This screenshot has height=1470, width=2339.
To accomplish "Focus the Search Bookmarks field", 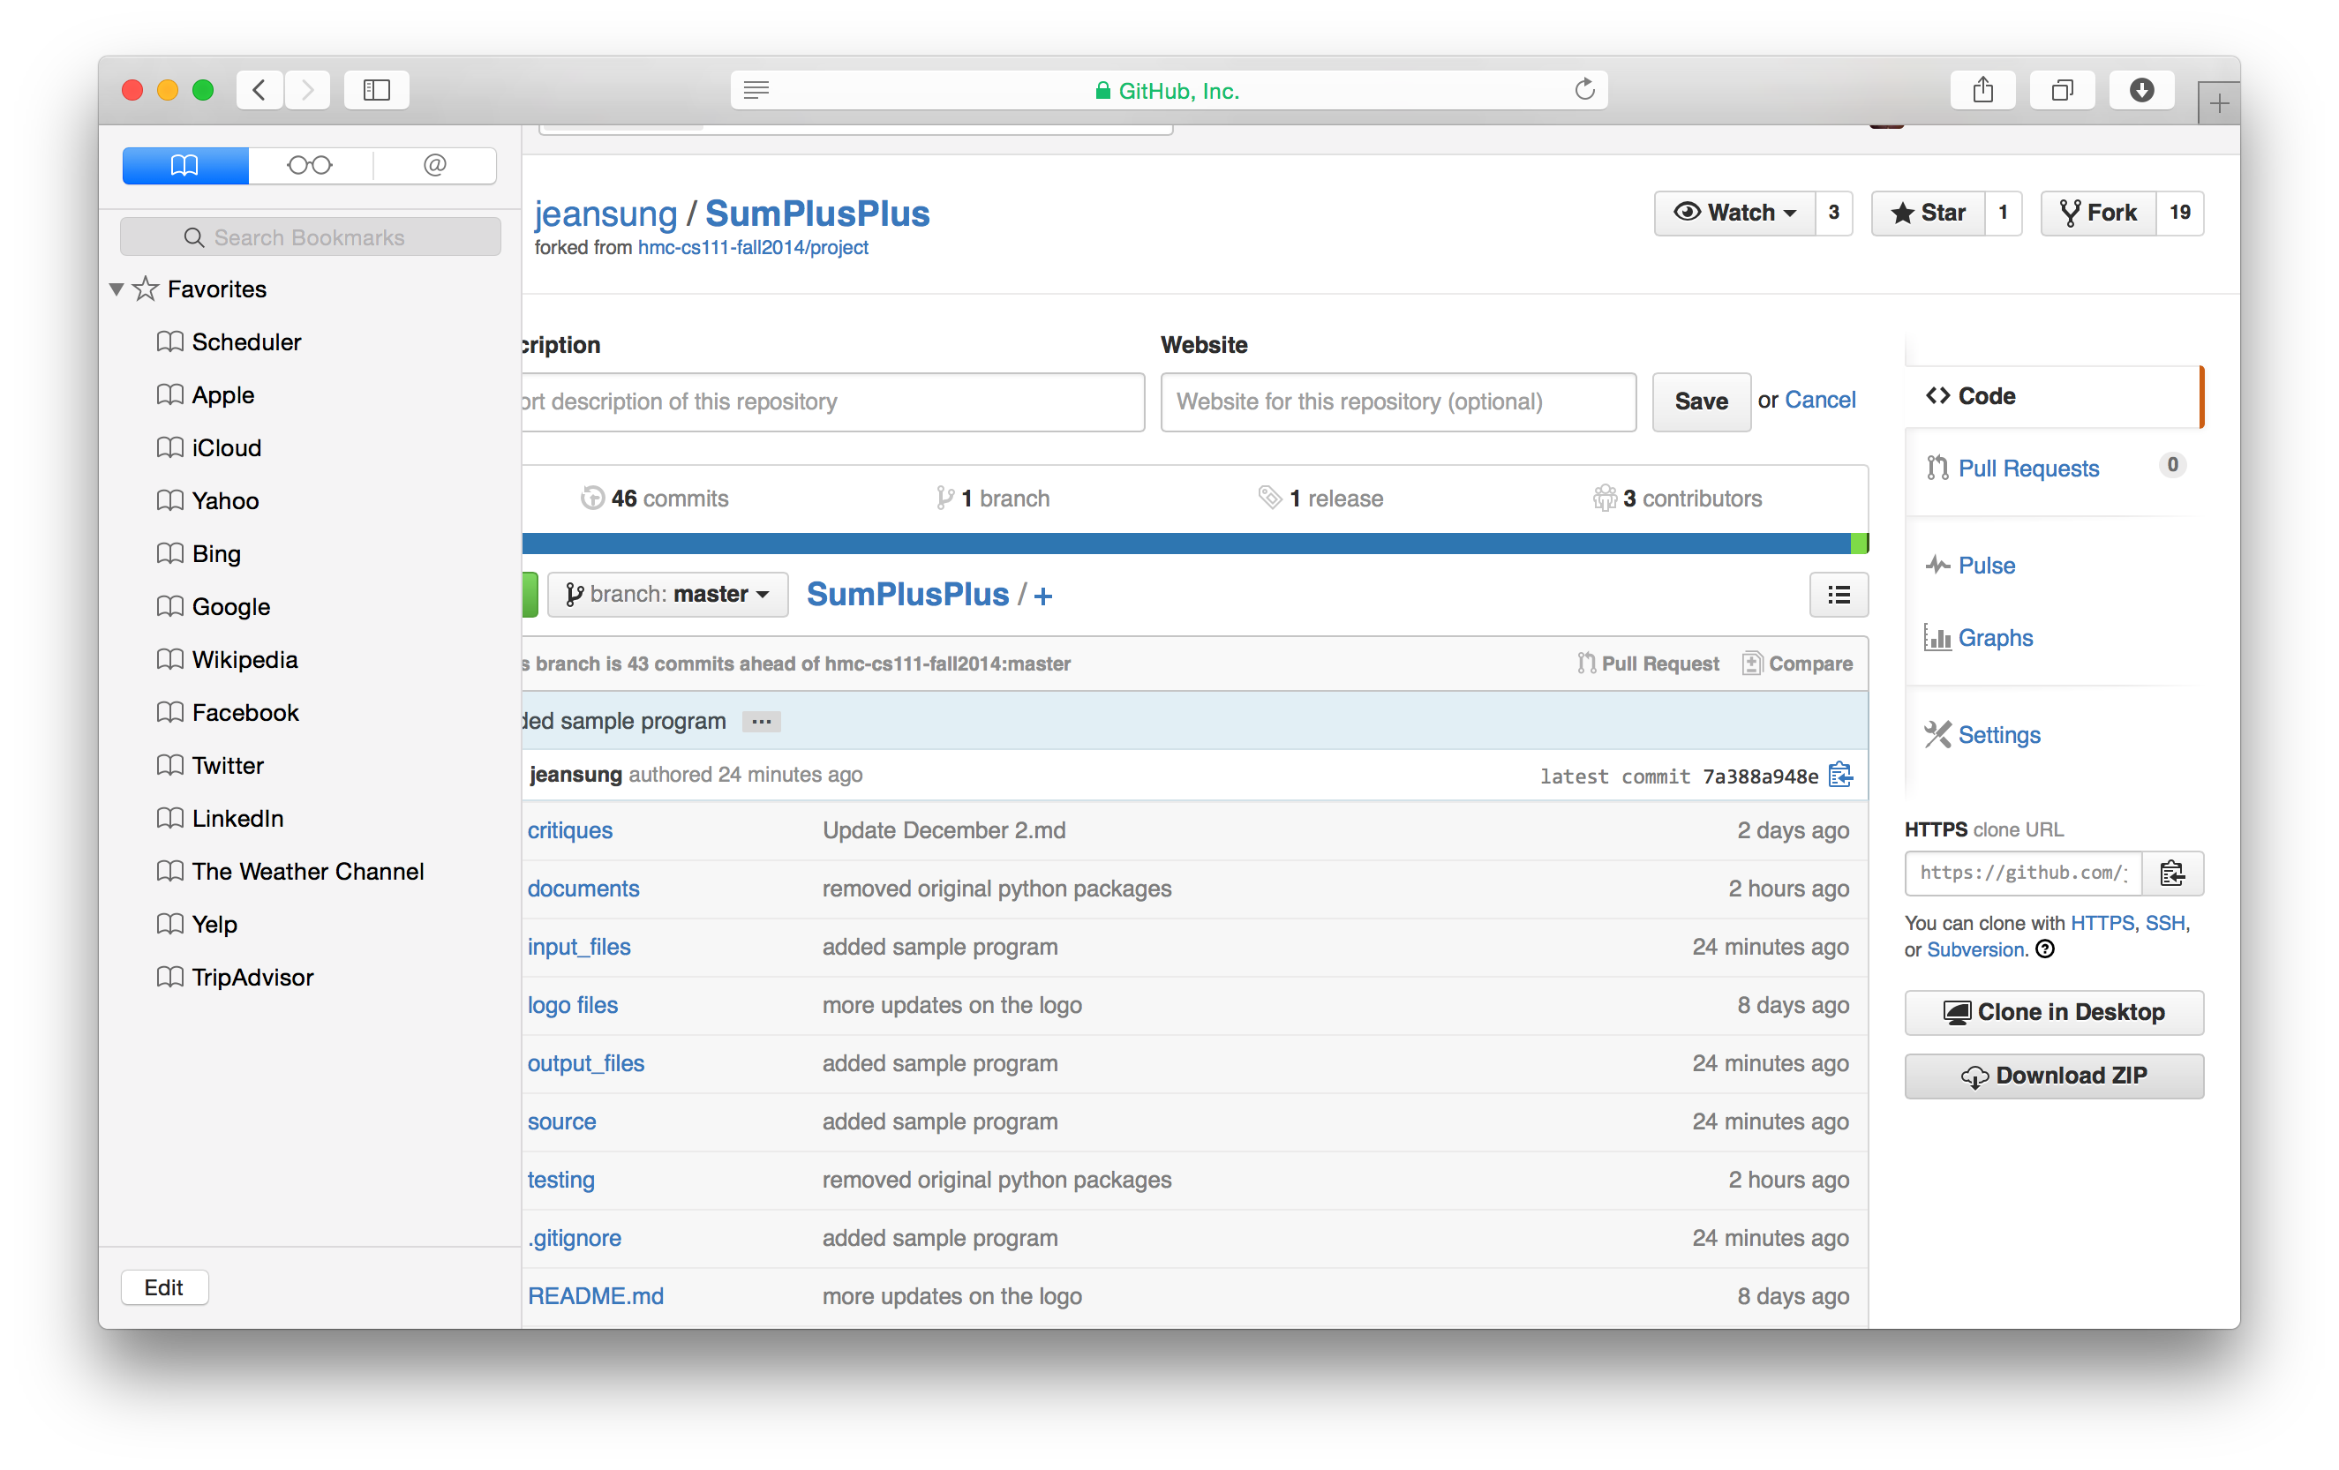I will [310, 236].
